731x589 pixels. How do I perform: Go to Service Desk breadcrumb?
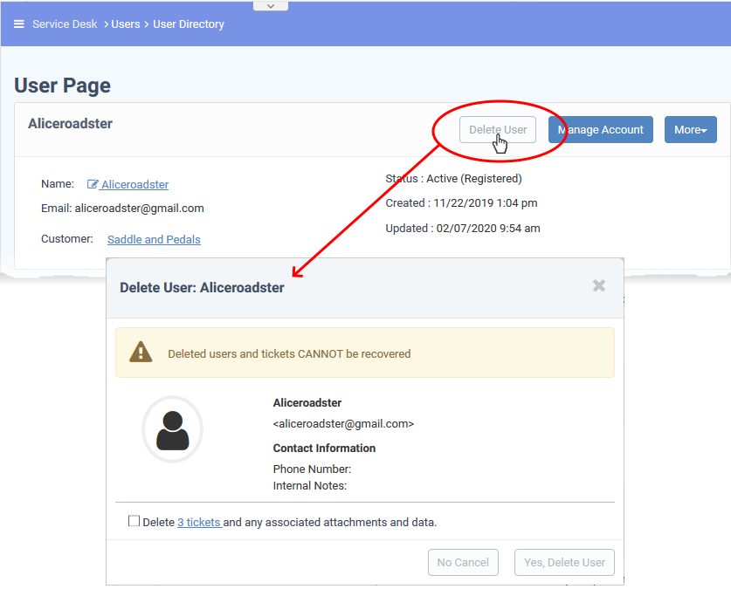65,24
